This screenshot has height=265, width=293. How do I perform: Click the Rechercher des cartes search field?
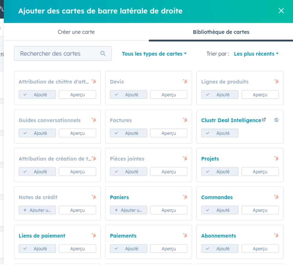58,53
